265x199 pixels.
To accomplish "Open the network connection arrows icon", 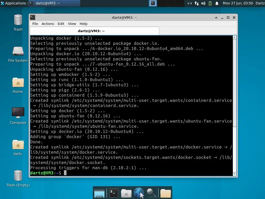I will pos(189,3).
